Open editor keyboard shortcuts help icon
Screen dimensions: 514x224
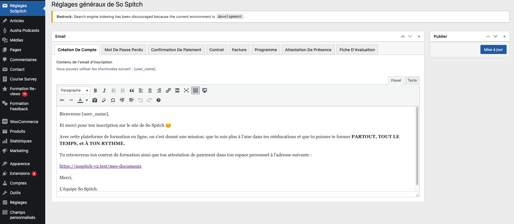tap(159, 100)
